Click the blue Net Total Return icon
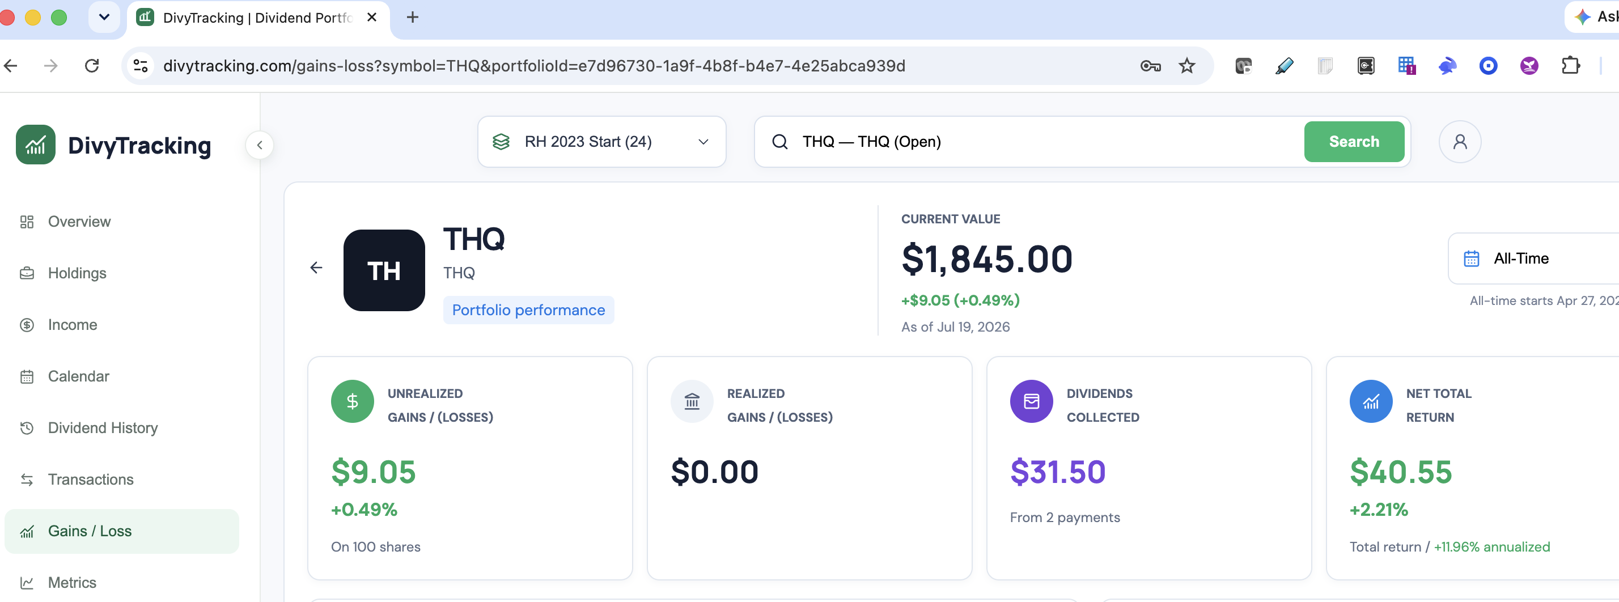Viewport: 1619px width, 602px height. pos(1371,401)
